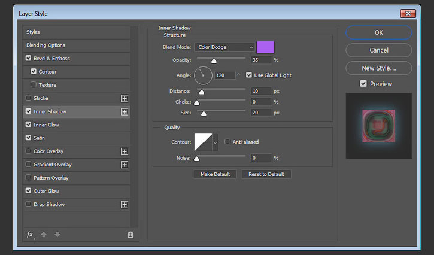
Task: Select the Pattern Overlay effect row
Action: [77, 178]
